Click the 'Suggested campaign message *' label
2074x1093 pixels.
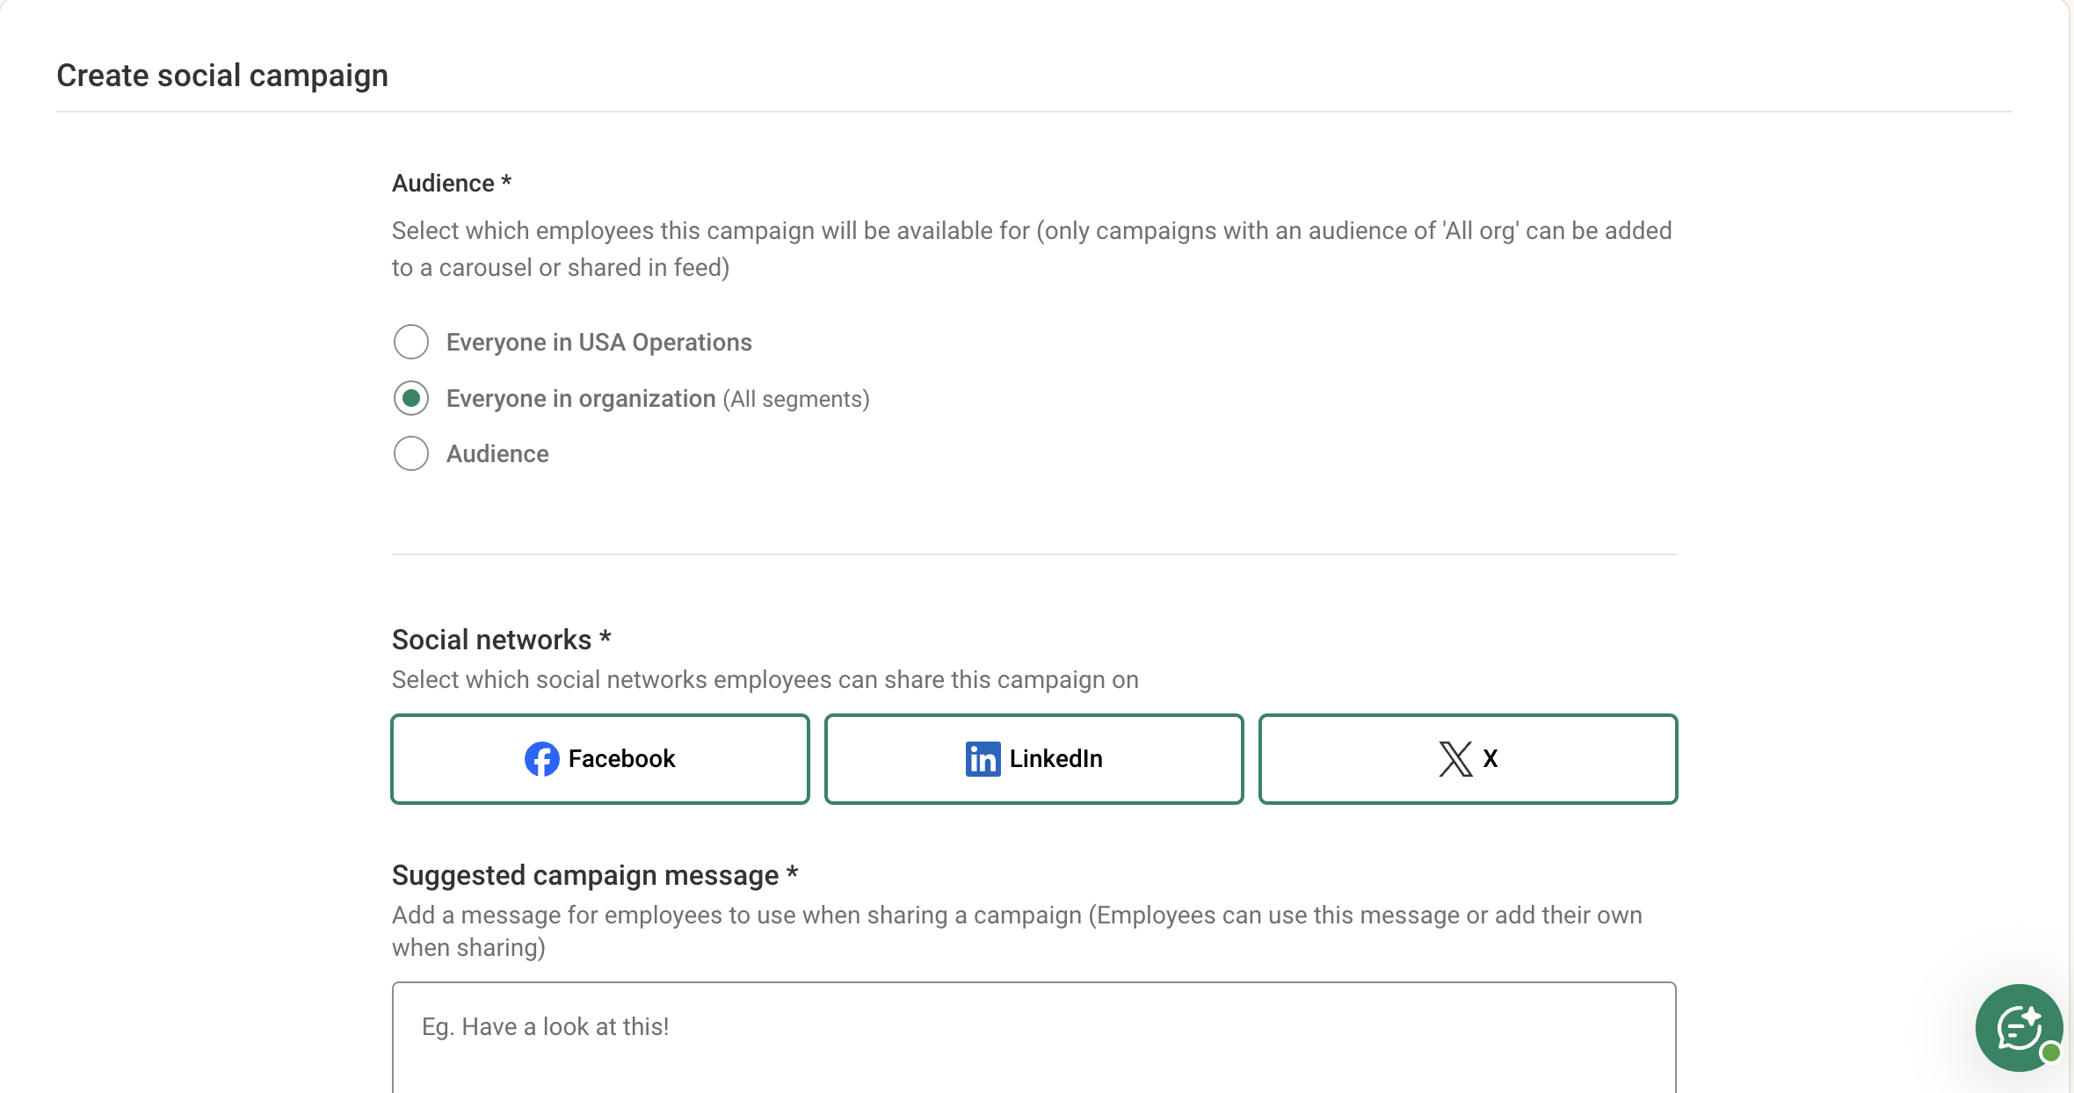595,875
